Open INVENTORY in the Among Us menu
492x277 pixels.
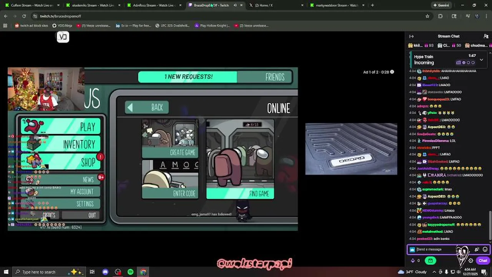coord(61,144)
